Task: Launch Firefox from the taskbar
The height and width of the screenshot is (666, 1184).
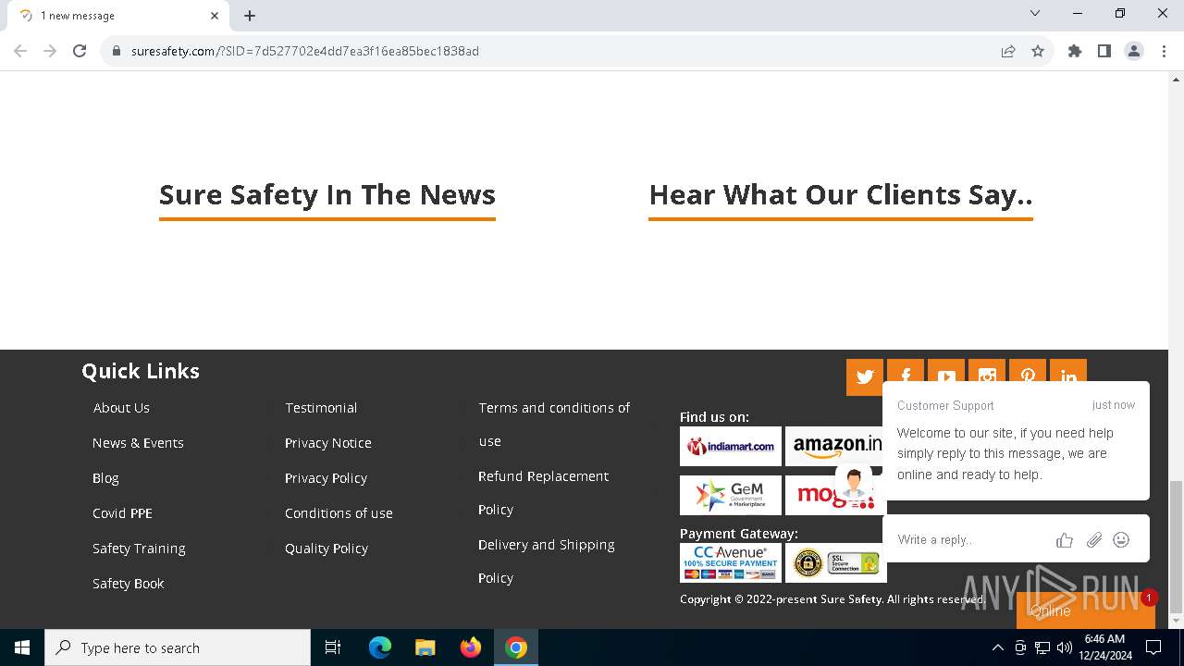Action: (471, 647)
